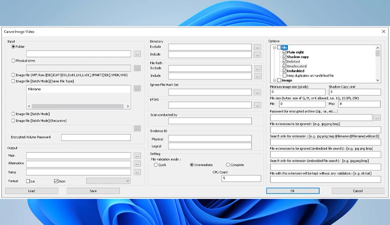Collapse the File tree node

[274, 47]
